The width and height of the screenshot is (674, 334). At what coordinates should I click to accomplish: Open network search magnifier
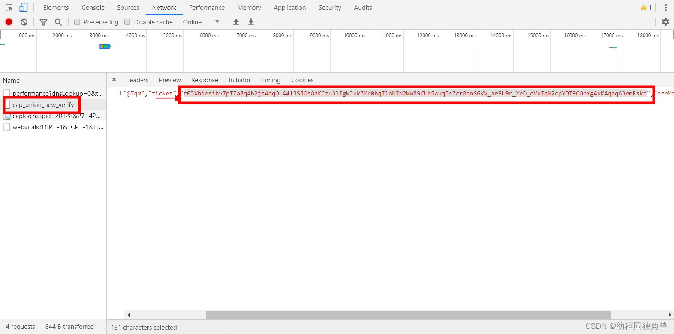[58, 22]
